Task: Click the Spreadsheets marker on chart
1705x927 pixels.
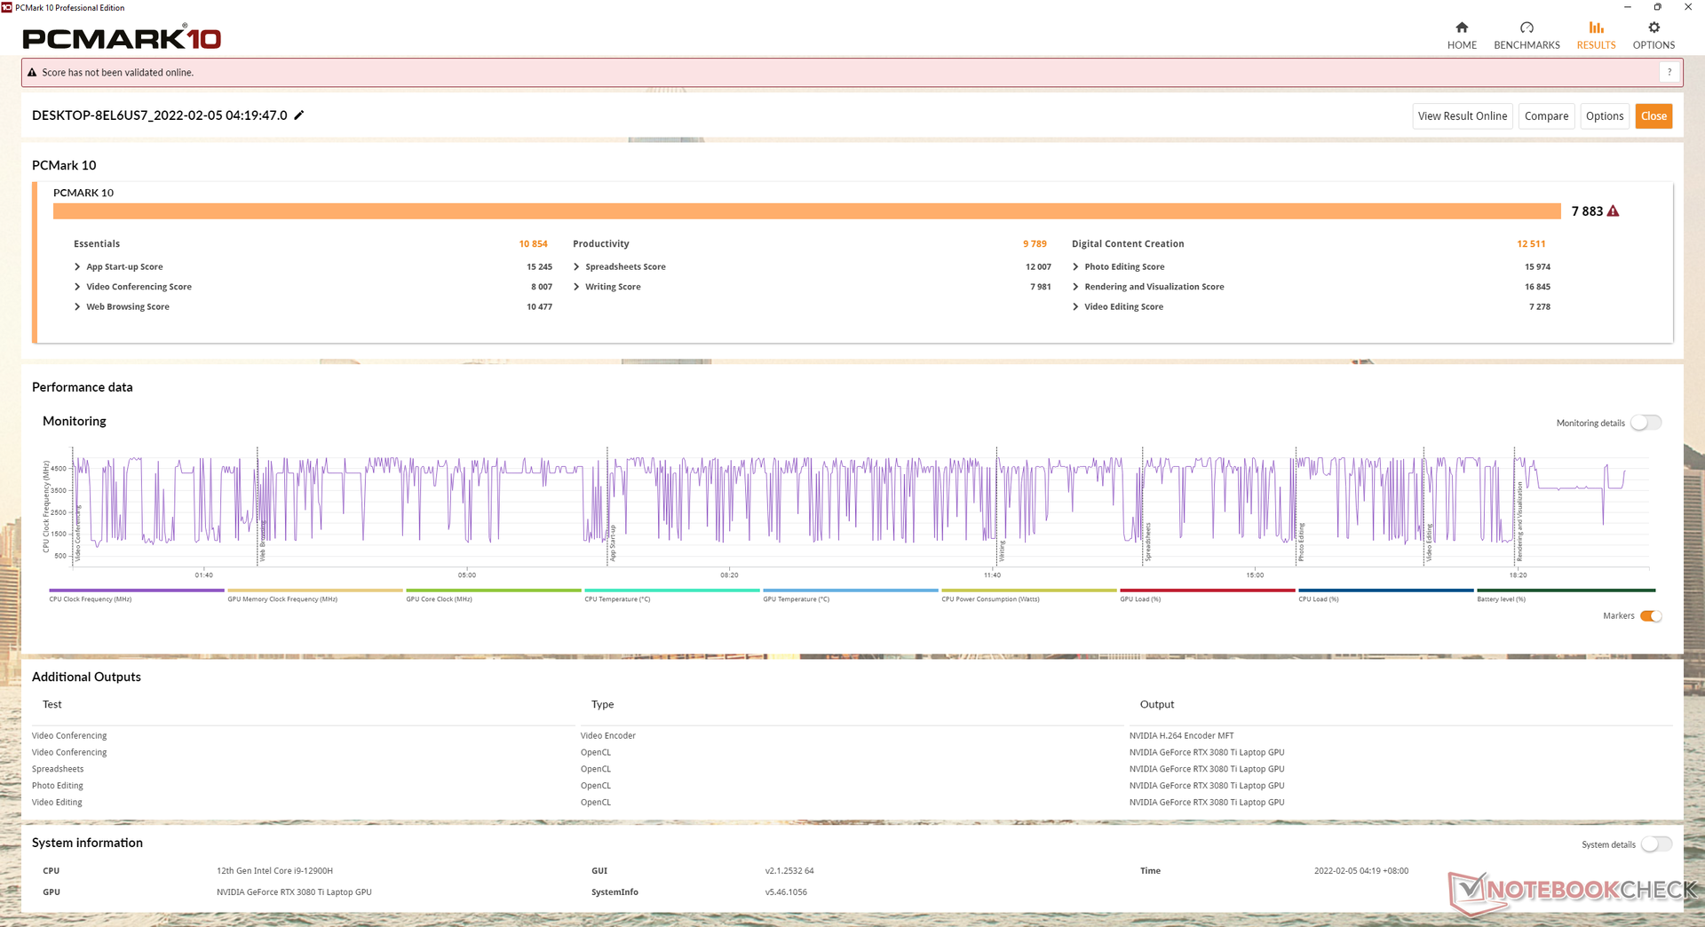Action: point(1147,542)
